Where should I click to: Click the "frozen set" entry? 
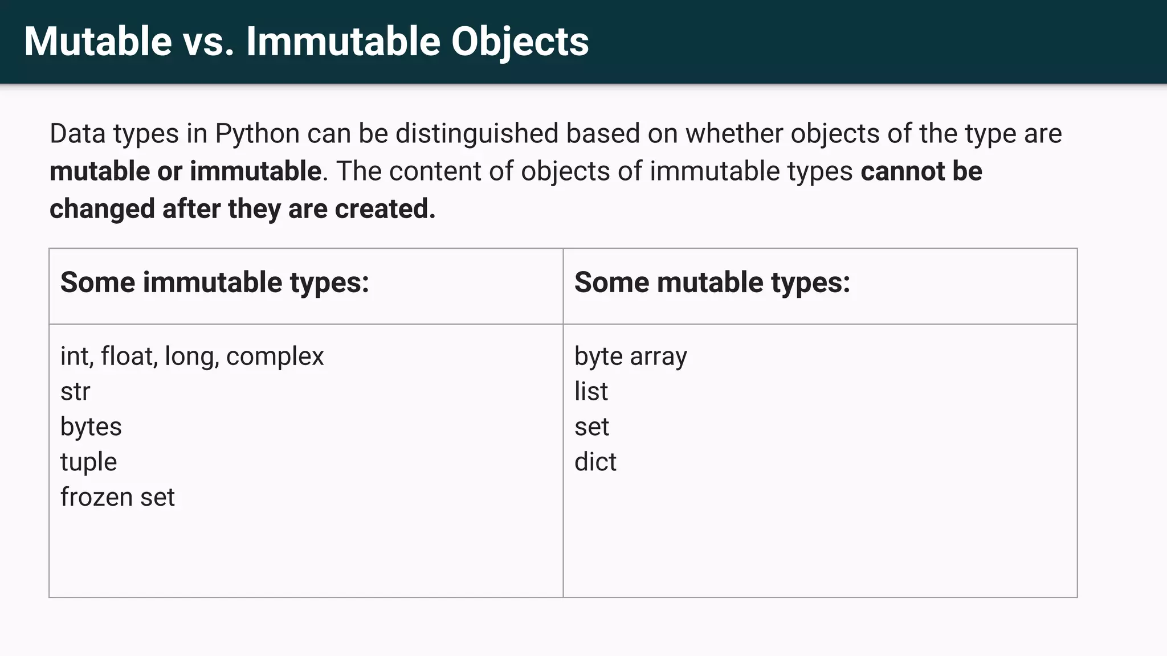tap(117, 497)
